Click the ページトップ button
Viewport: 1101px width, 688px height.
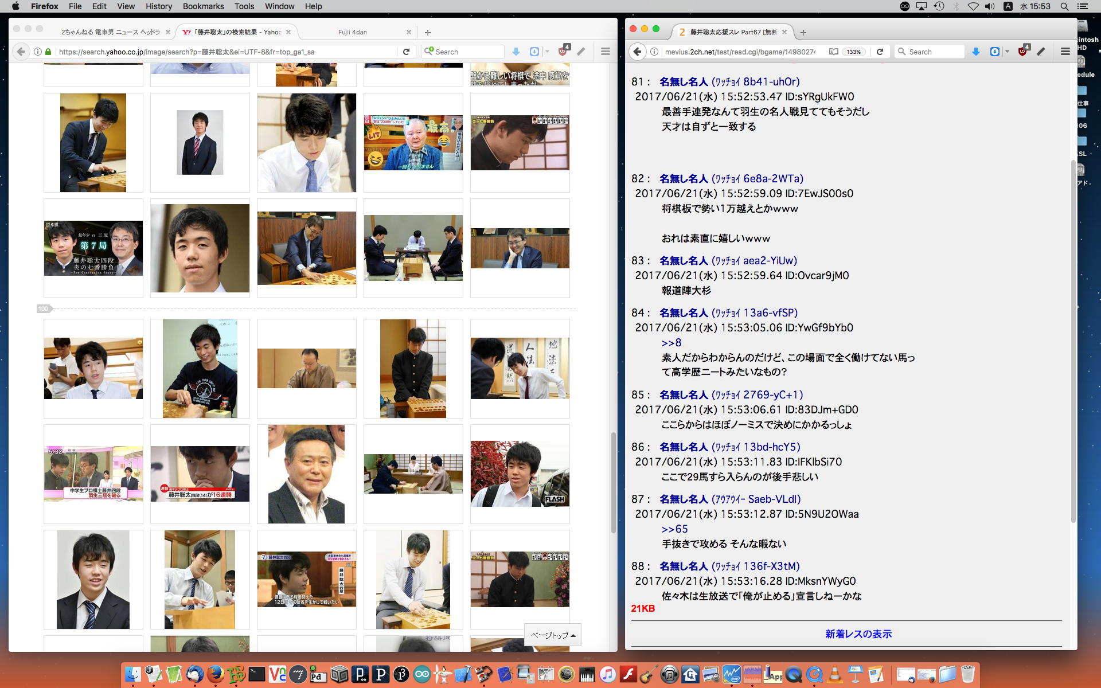click(x=553, y=635)
